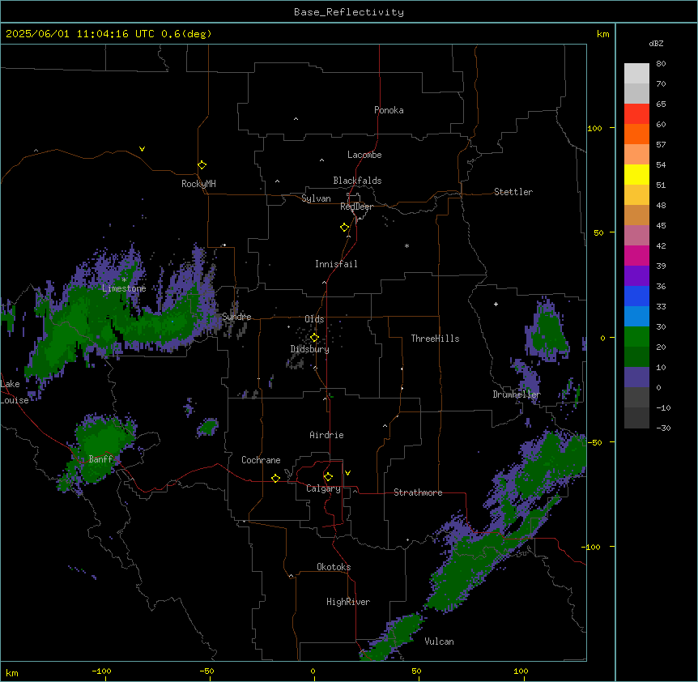Image resolution: width=698 pixels, height=682 pixels.
Task: Click the Banff label
Action: click(x=100, y=459)
